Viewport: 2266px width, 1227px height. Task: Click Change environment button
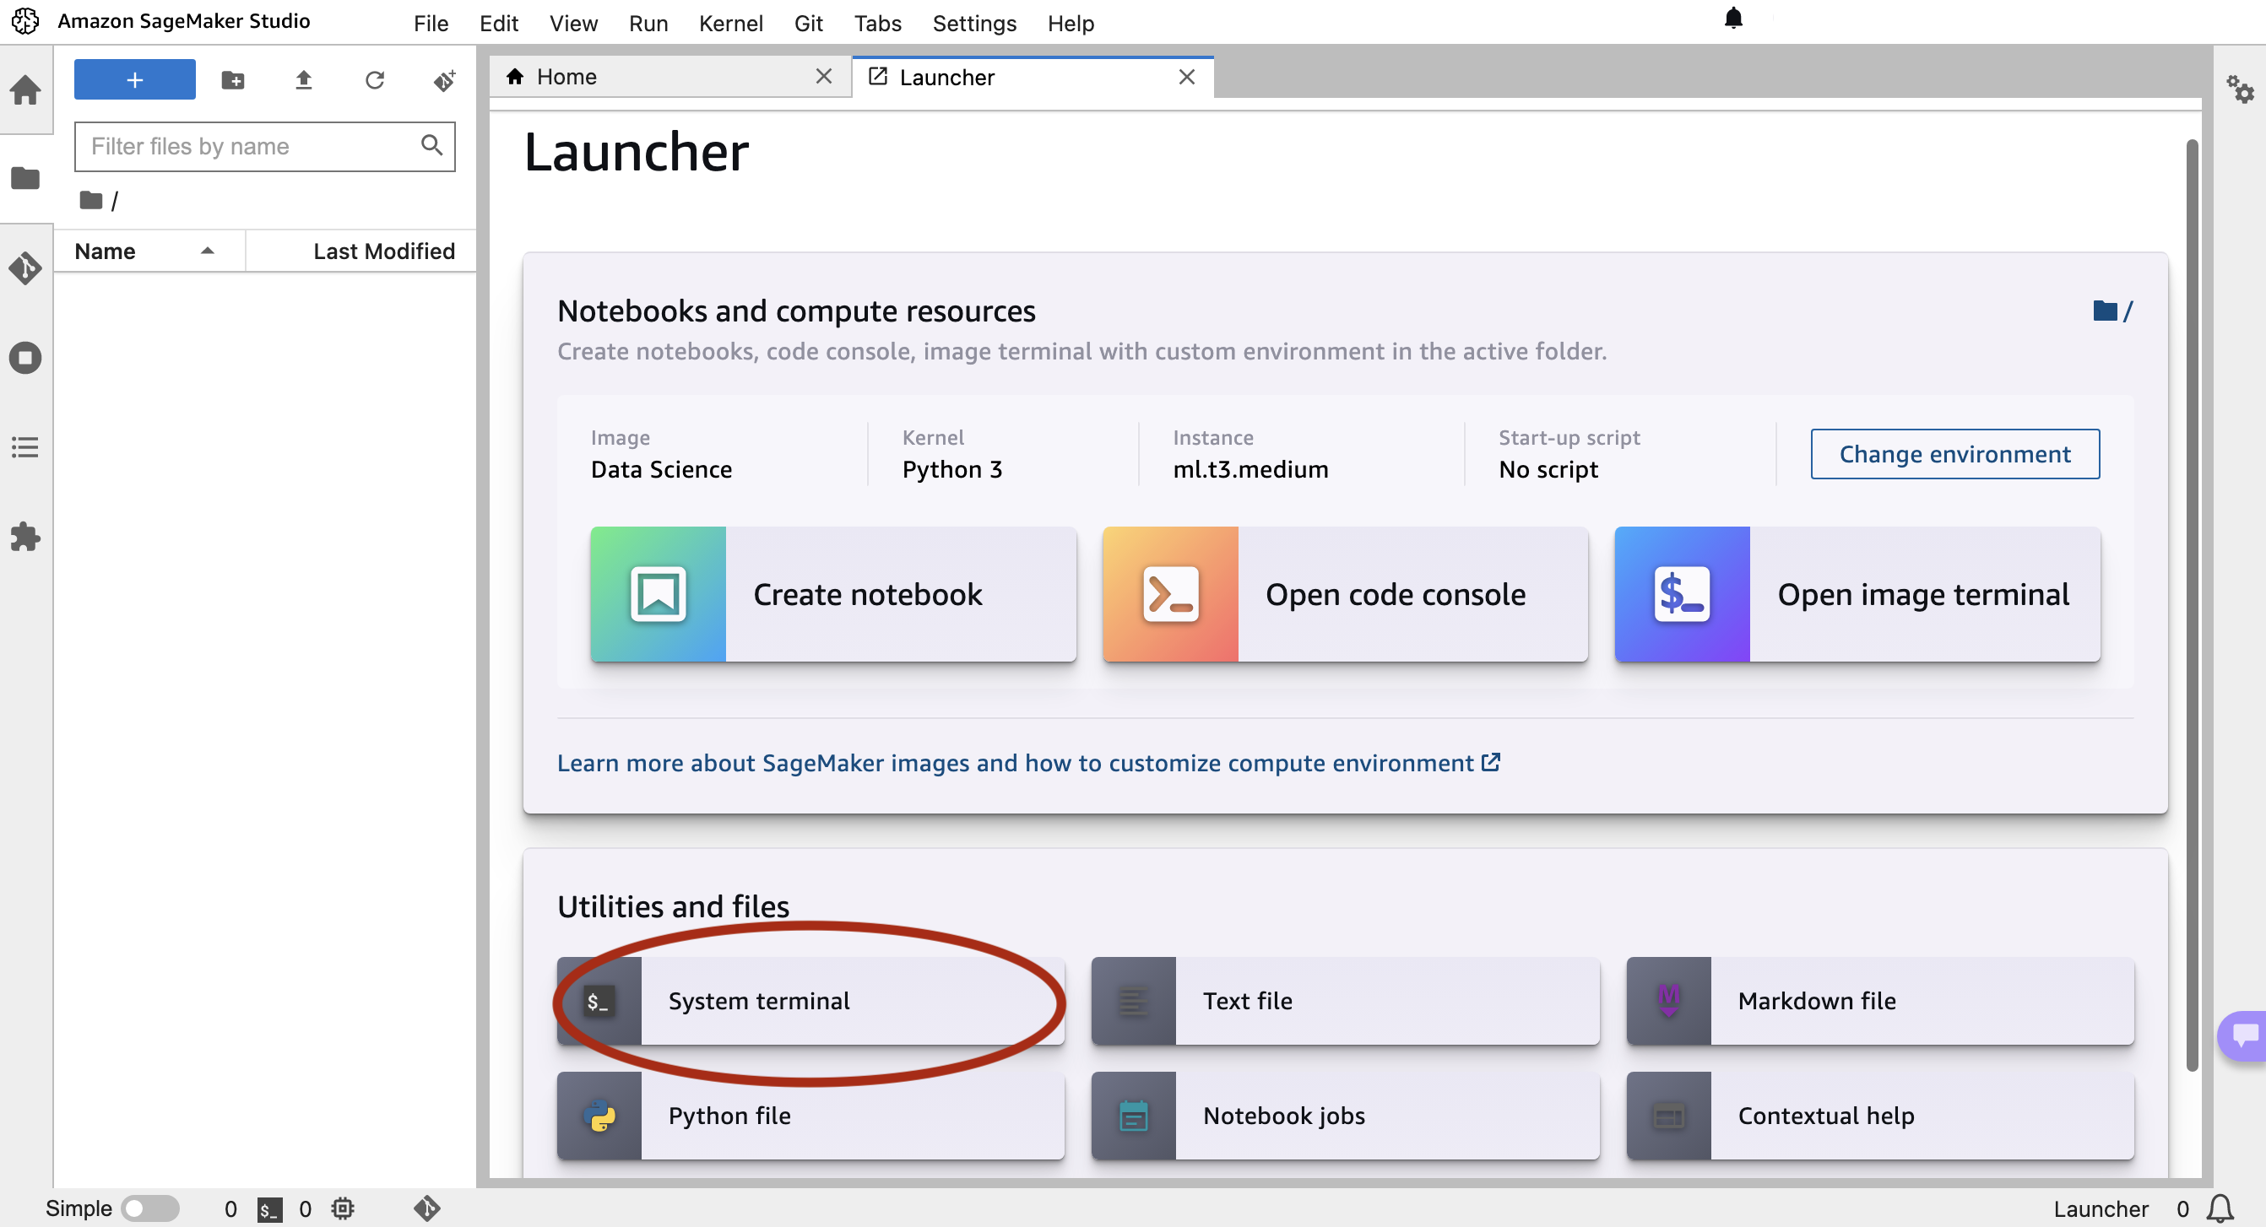1954,454
